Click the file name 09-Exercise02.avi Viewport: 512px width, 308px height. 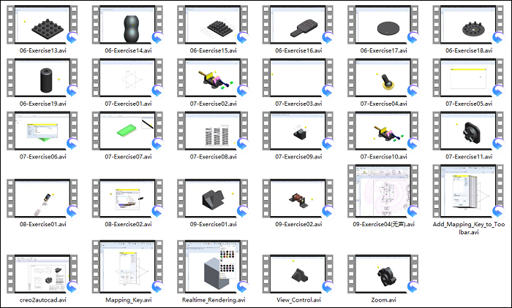(x=298, y=224)
